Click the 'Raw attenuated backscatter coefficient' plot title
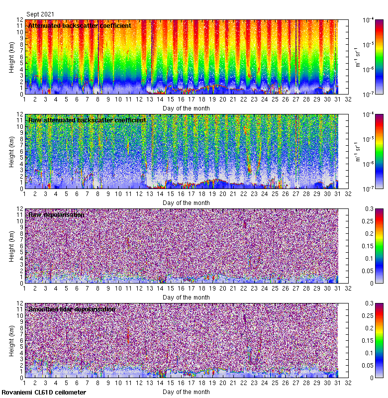Screen dimensions: 388x398 [x=87, y=120]
